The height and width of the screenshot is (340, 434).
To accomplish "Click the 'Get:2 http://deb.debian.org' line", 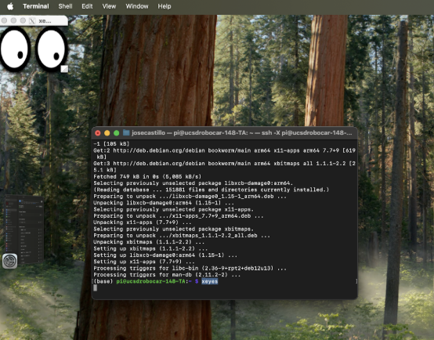I will coord(225,154).
